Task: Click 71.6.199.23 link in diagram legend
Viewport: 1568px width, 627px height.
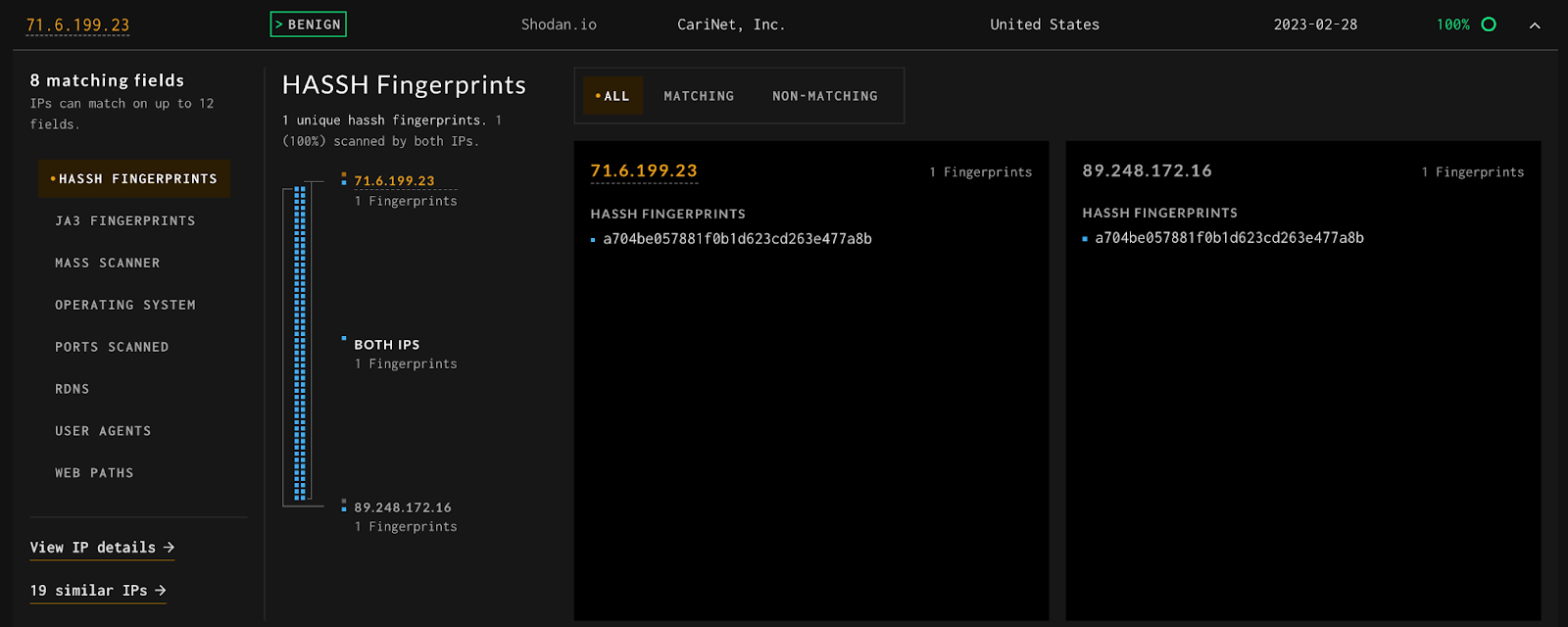Action: (394, 181)
